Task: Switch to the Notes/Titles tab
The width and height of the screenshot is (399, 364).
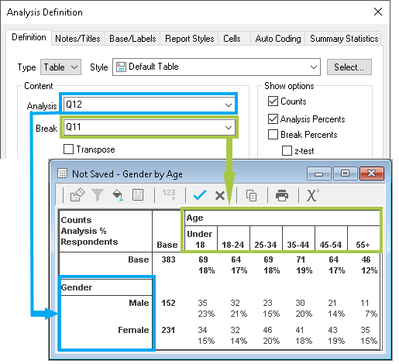Action: [77, 39]
